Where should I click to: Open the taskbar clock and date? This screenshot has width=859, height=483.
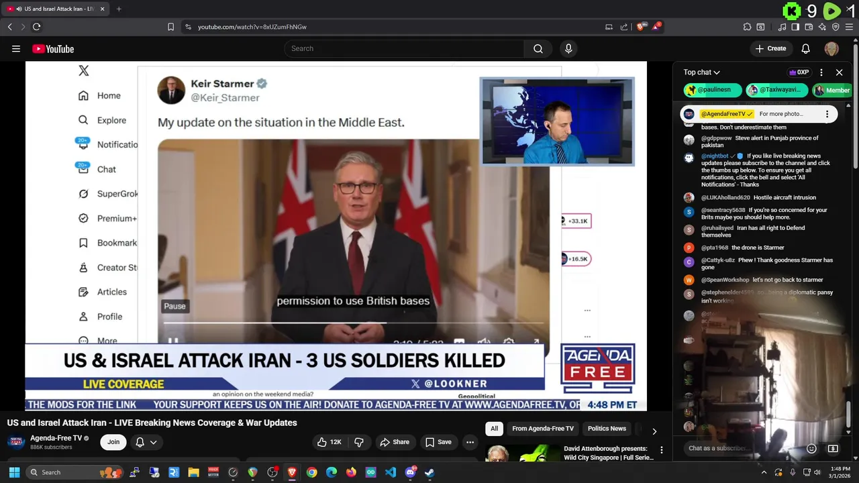(840, 472)
